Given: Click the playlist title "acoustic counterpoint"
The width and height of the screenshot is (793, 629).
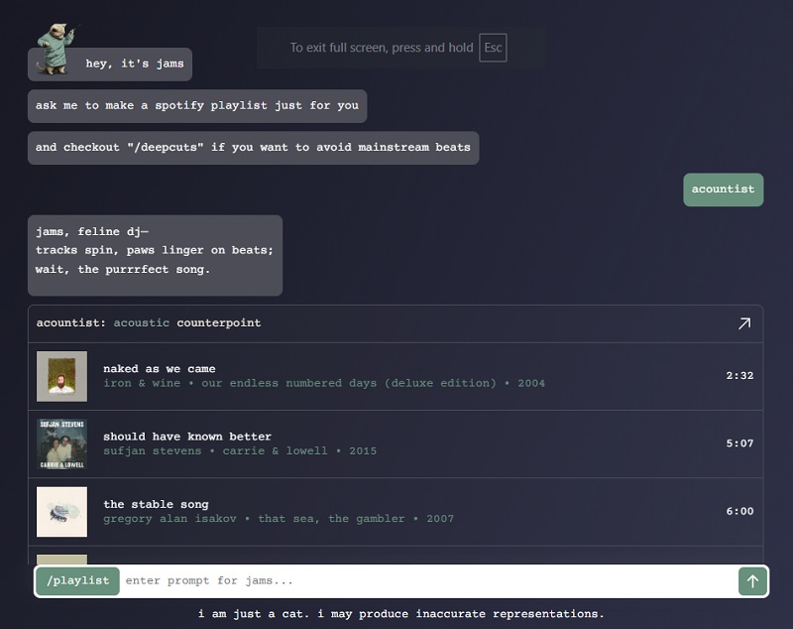Looking at the screenshot, I should tap(187, 323).
